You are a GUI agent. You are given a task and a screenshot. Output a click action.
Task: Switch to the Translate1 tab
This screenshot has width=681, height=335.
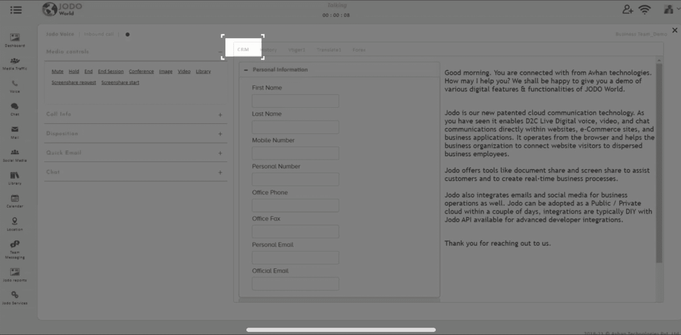pyautogui.click(x=329, y=50)
